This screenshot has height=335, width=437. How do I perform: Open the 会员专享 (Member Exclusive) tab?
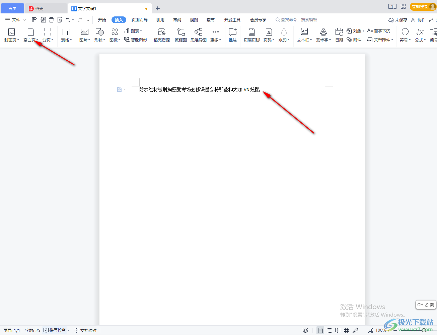tap(258, 20)
